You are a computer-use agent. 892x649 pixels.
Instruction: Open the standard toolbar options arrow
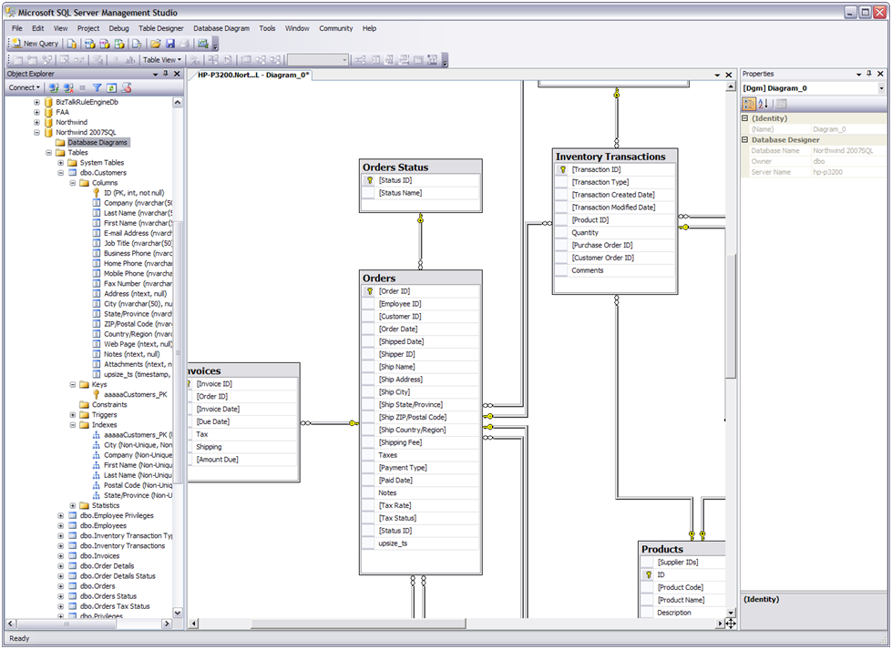point(215,45)
